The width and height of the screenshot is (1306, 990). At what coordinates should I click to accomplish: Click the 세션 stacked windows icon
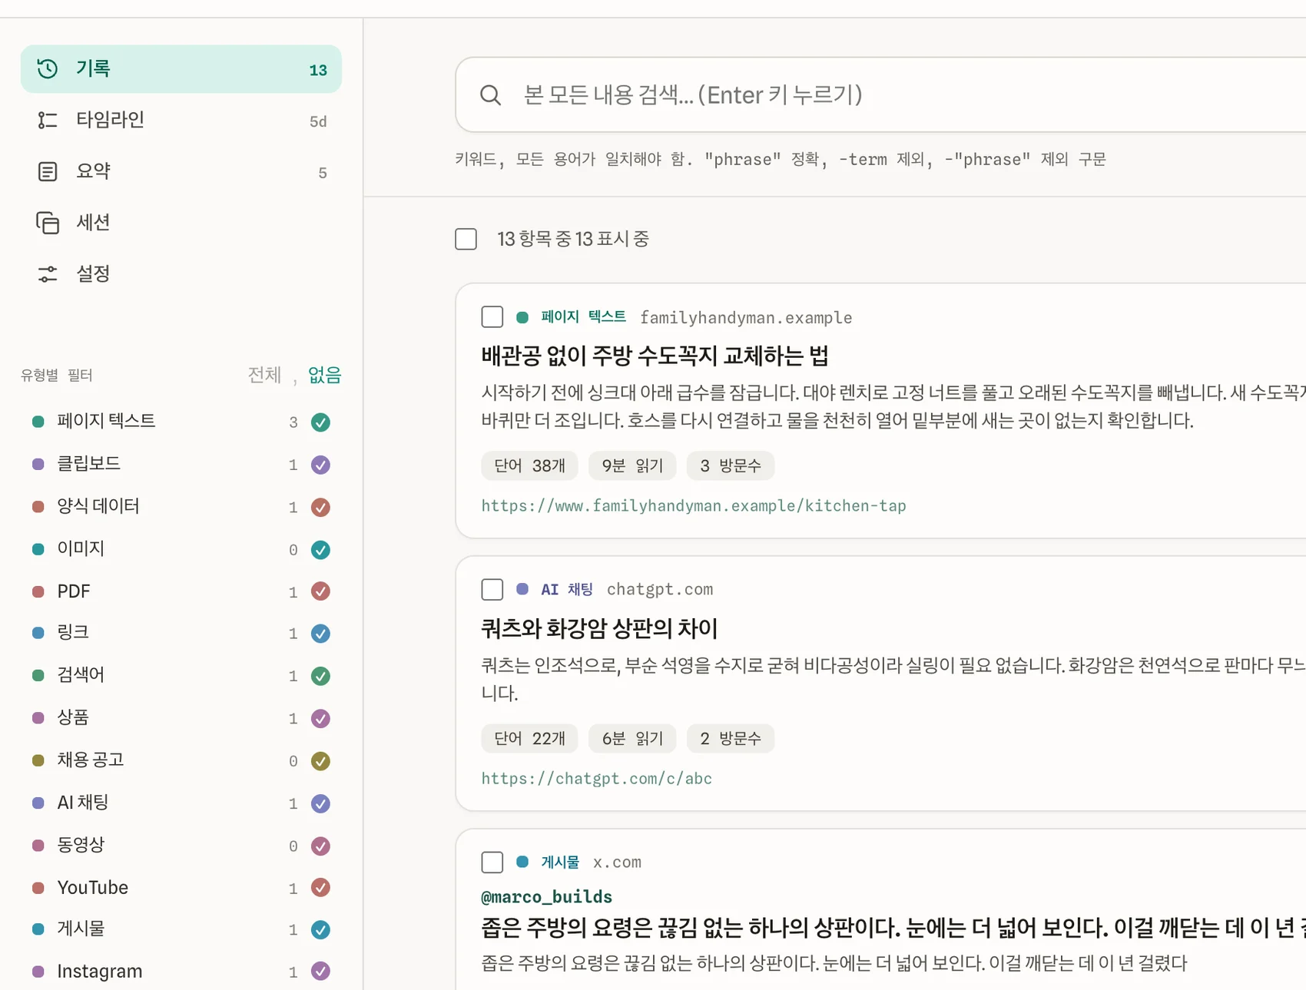[48, 223]
